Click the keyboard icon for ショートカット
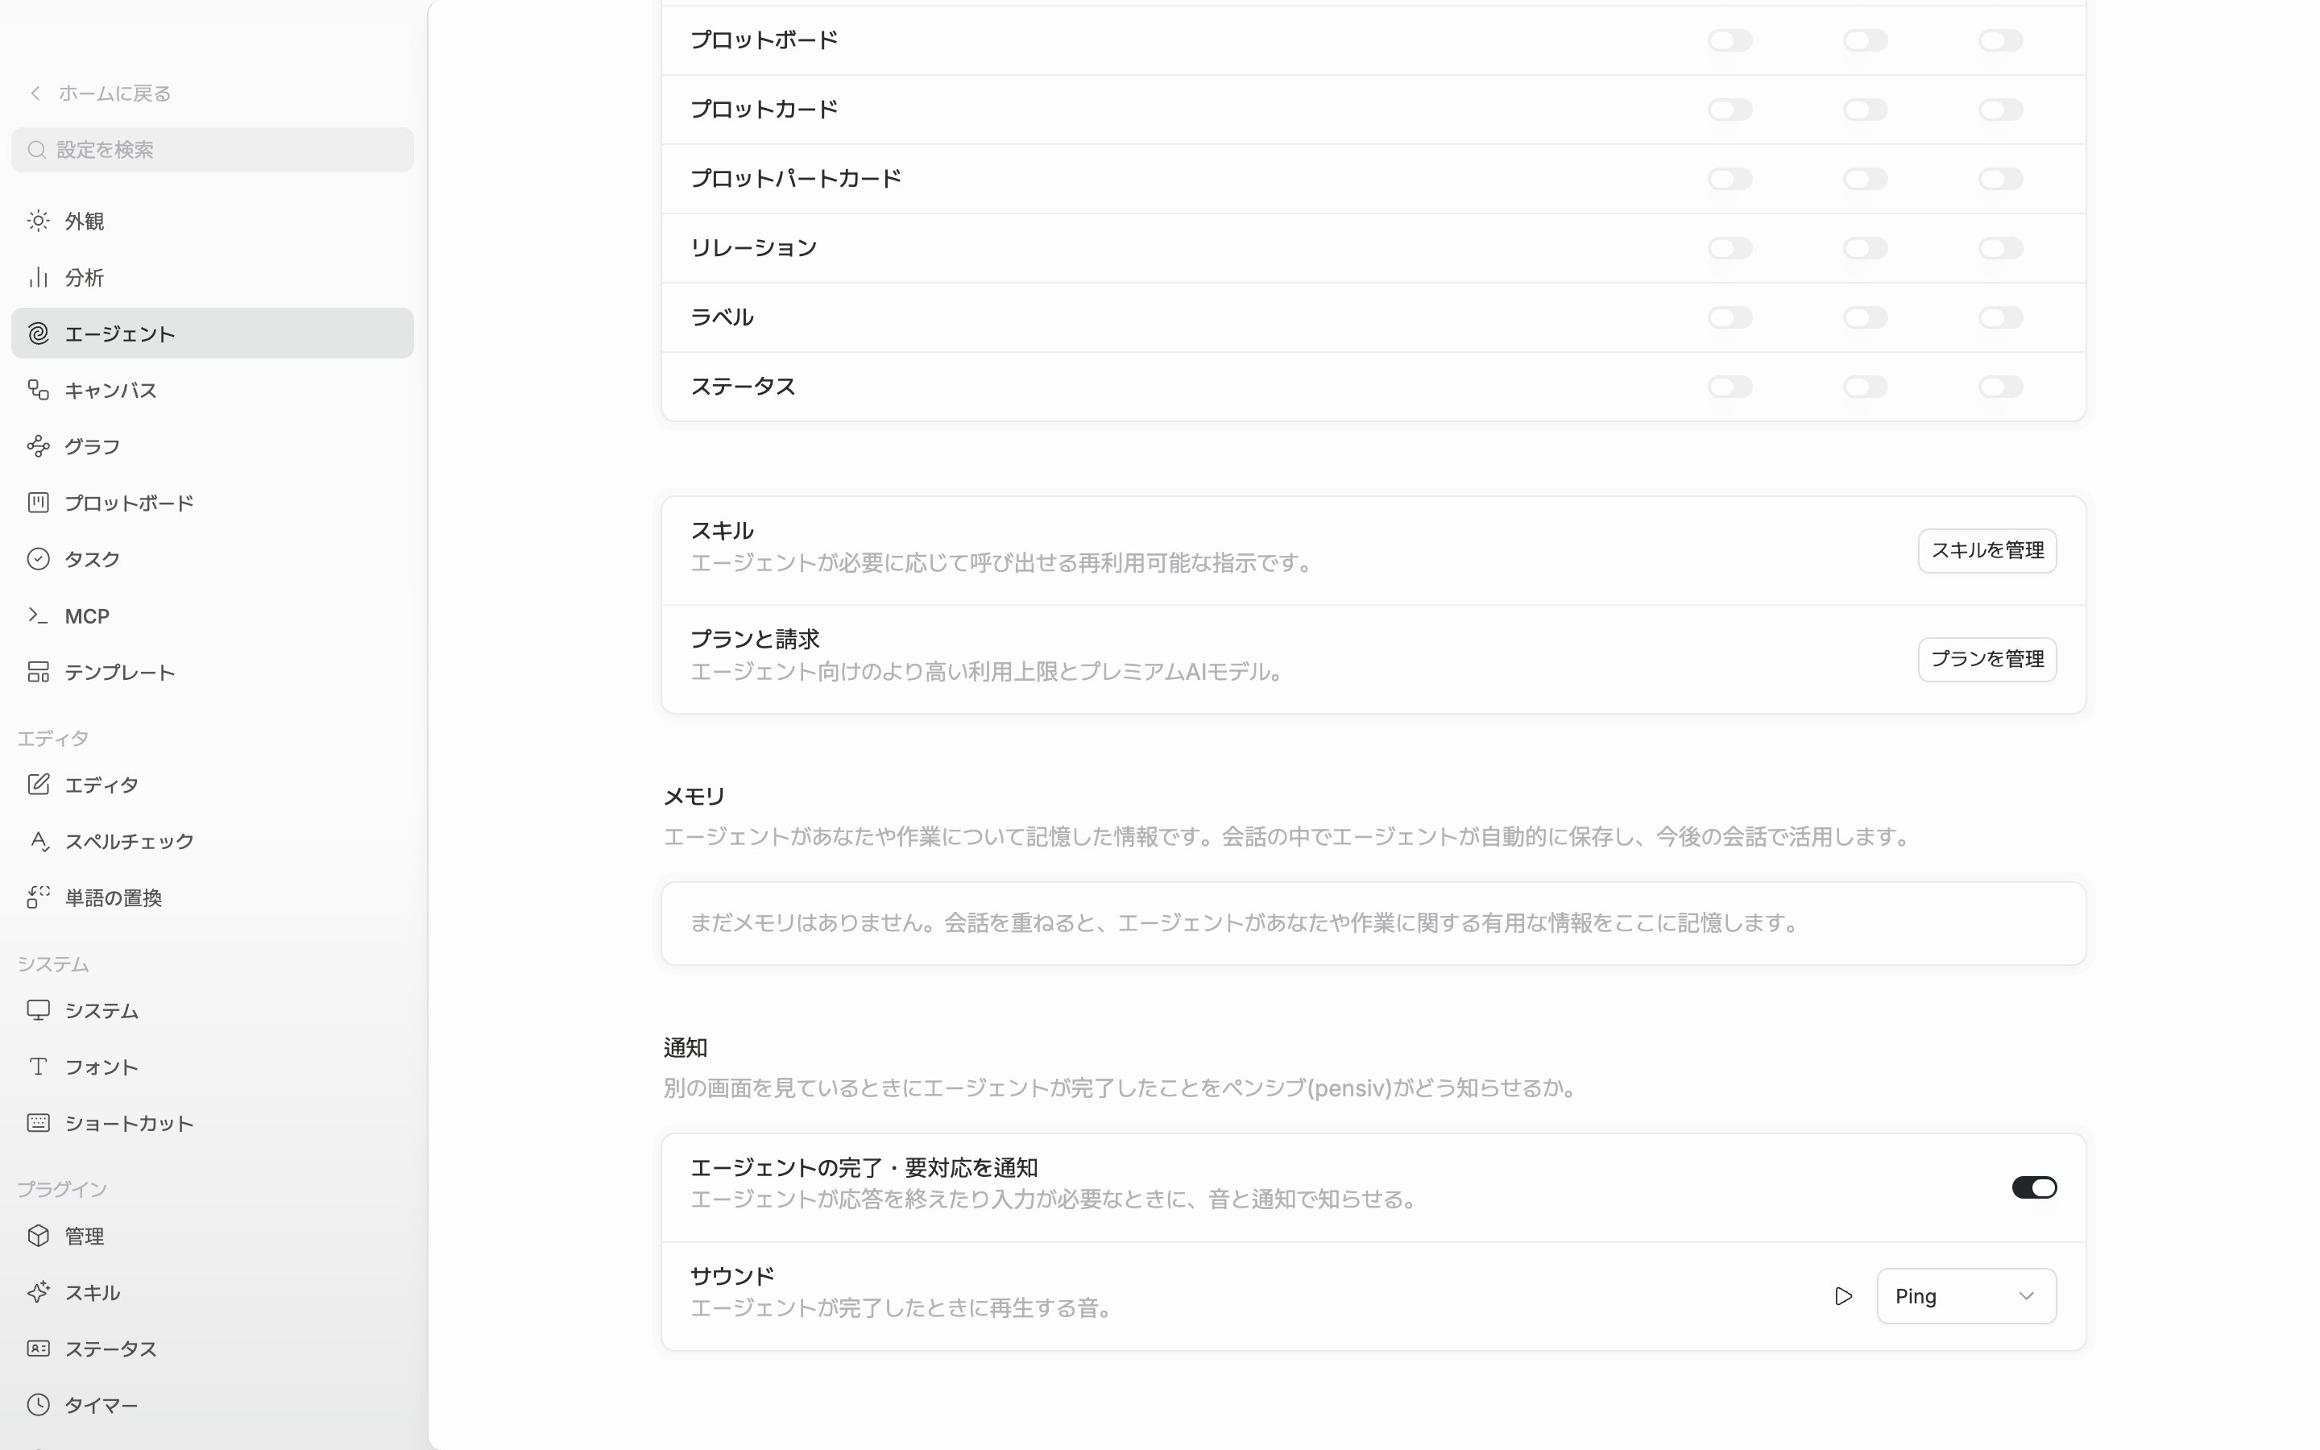2320x1450 pixels. coord(39,1123)
